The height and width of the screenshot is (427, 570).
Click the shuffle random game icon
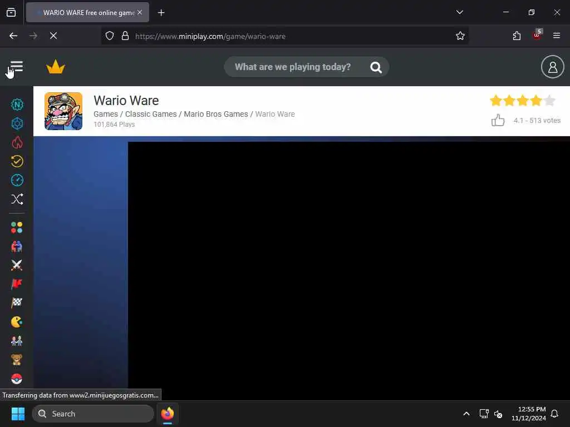click(17, 199)
